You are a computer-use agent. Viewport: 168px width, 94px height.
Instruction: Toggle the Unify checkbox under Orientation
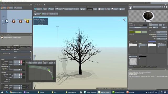pos(9,79)
